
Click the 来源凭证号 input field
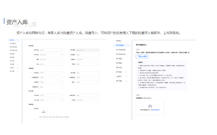[x=87, y=95]
